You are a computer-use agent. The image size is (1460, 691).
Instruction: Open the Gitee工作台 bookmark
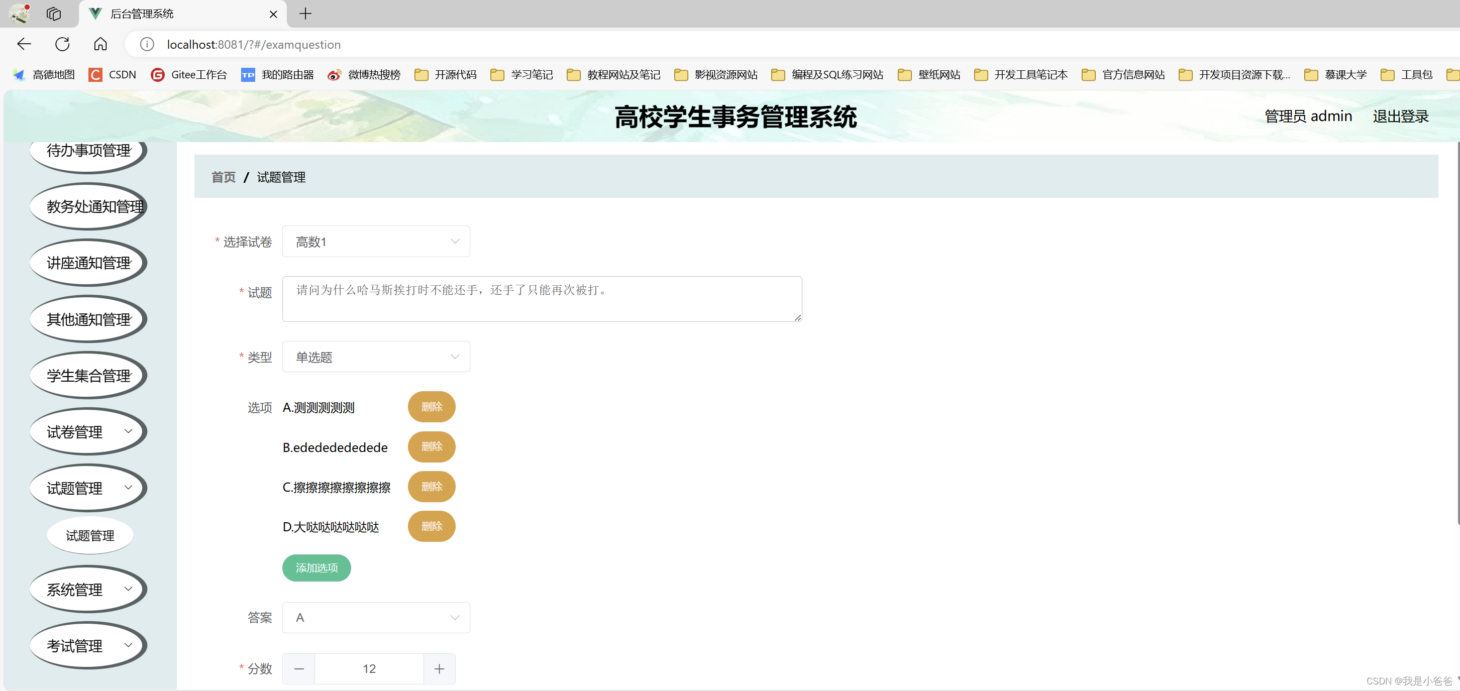point(189,75)
